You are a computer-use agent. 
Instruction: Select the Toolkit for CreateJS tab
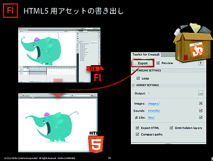coord(146,55)
